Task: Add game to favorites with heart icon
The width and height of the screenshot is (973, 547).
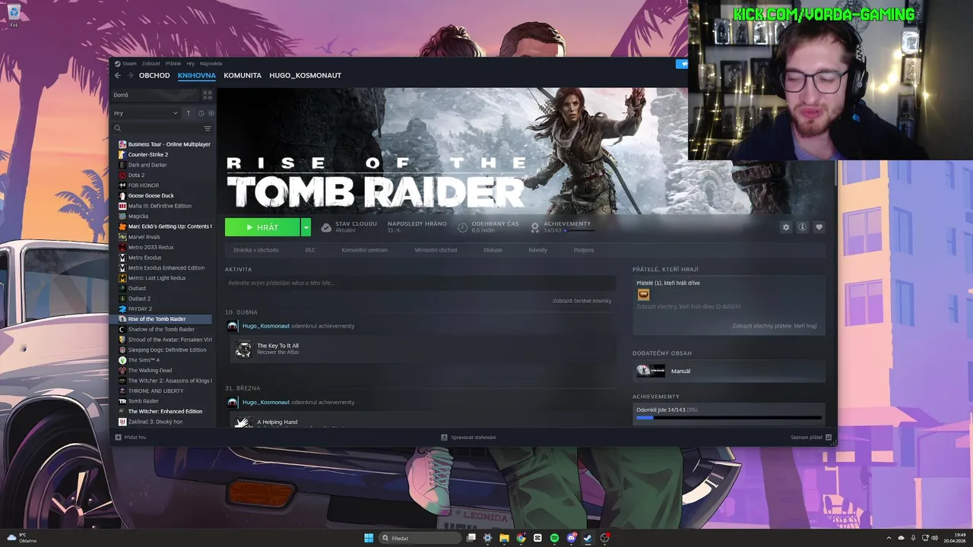Action: 819,227
